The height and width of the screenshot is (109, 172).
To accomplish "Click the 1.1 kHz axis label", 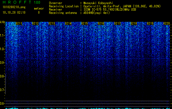I will coord(2,35).
